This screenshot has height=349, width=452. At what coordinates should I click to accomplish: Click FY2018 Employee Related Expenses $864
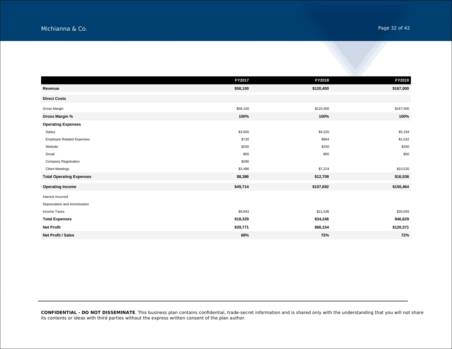pyautogui.click(x=325, y=139)
